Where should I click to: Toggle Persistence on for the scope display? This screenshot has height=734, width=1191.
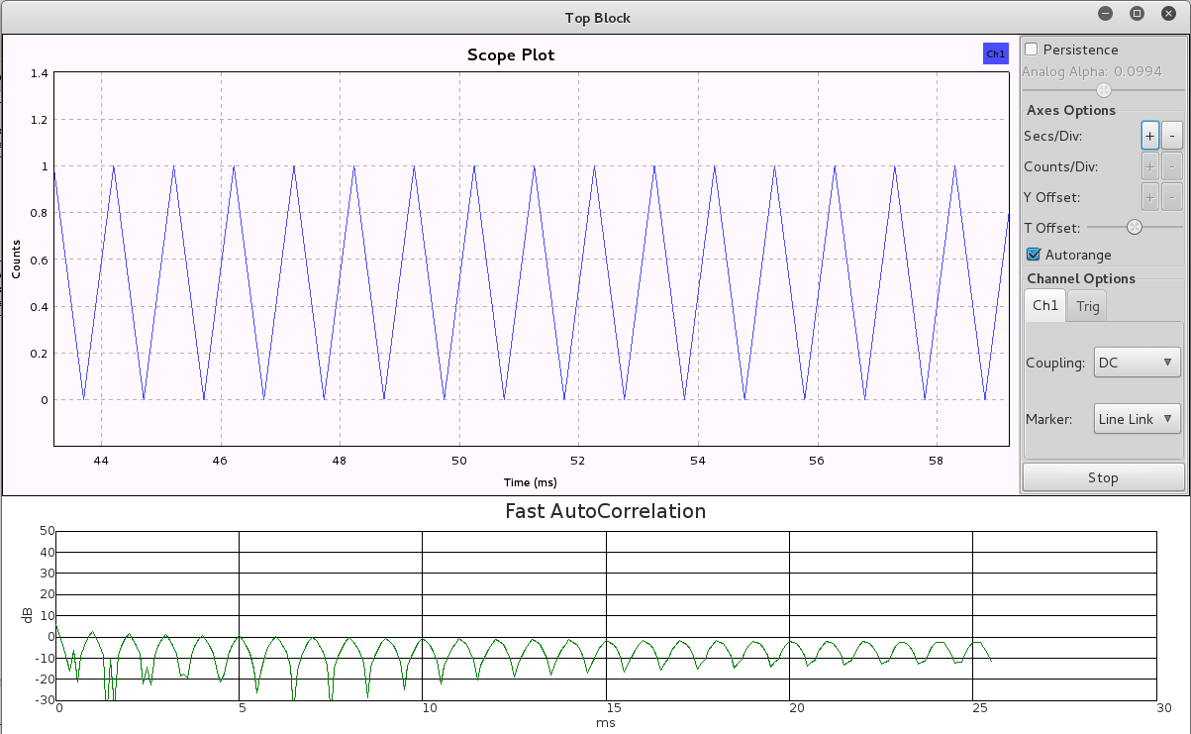point(1031,49)
